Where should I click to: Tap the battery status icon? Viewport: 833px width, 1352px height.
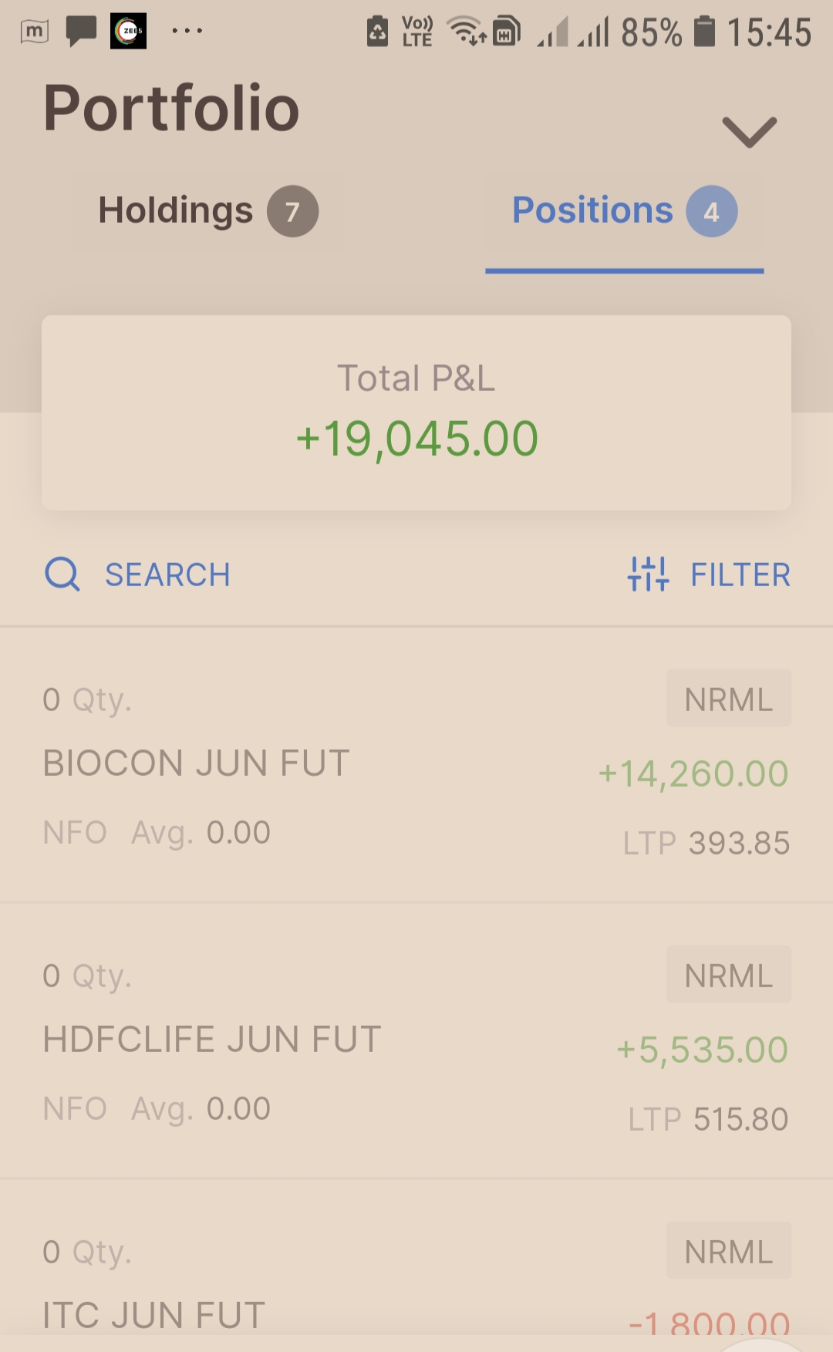(704, 32)
